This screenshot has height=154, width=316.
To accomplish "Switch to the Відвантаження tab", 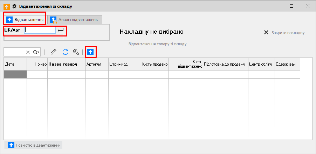I will 25,20.
